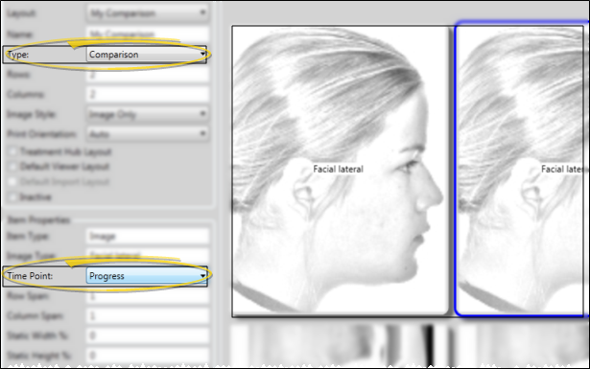Open the Time Point dropdown showing Progress
Image resolution: width=590 pixels, height=369 pixels.
(147, 276)
